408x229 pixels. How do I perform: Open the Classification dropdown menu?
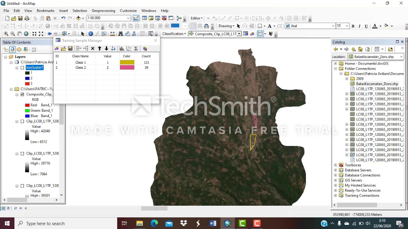coord(174,34)
